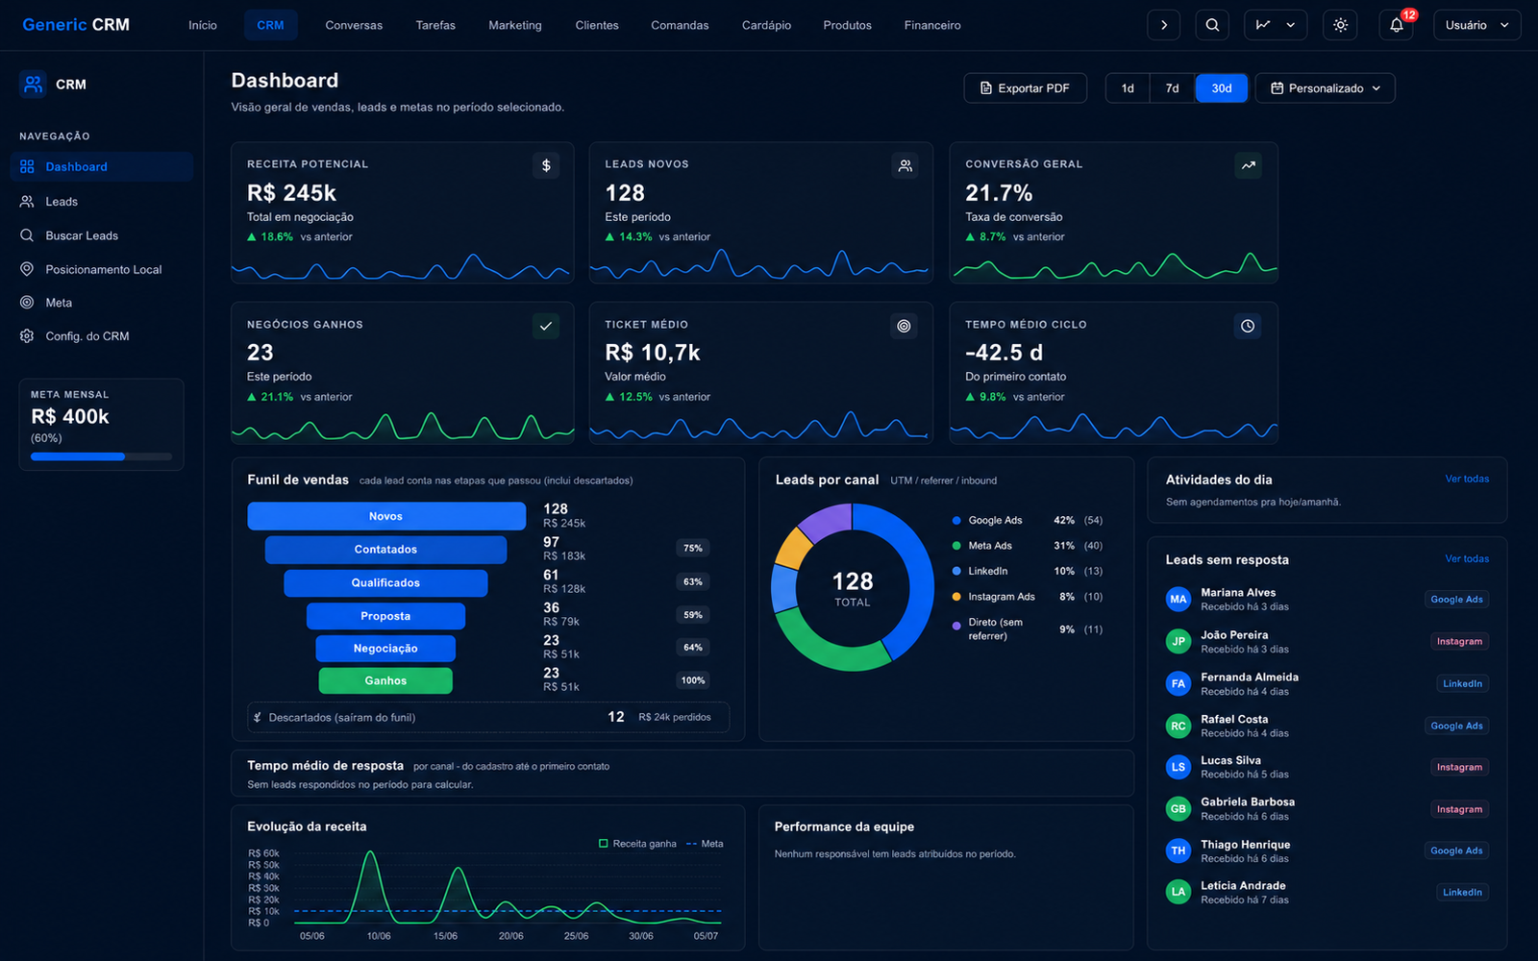1538x961 pixels.
Task: Toggle the light/dark theme sun icon
Action: click(1340, 25)
